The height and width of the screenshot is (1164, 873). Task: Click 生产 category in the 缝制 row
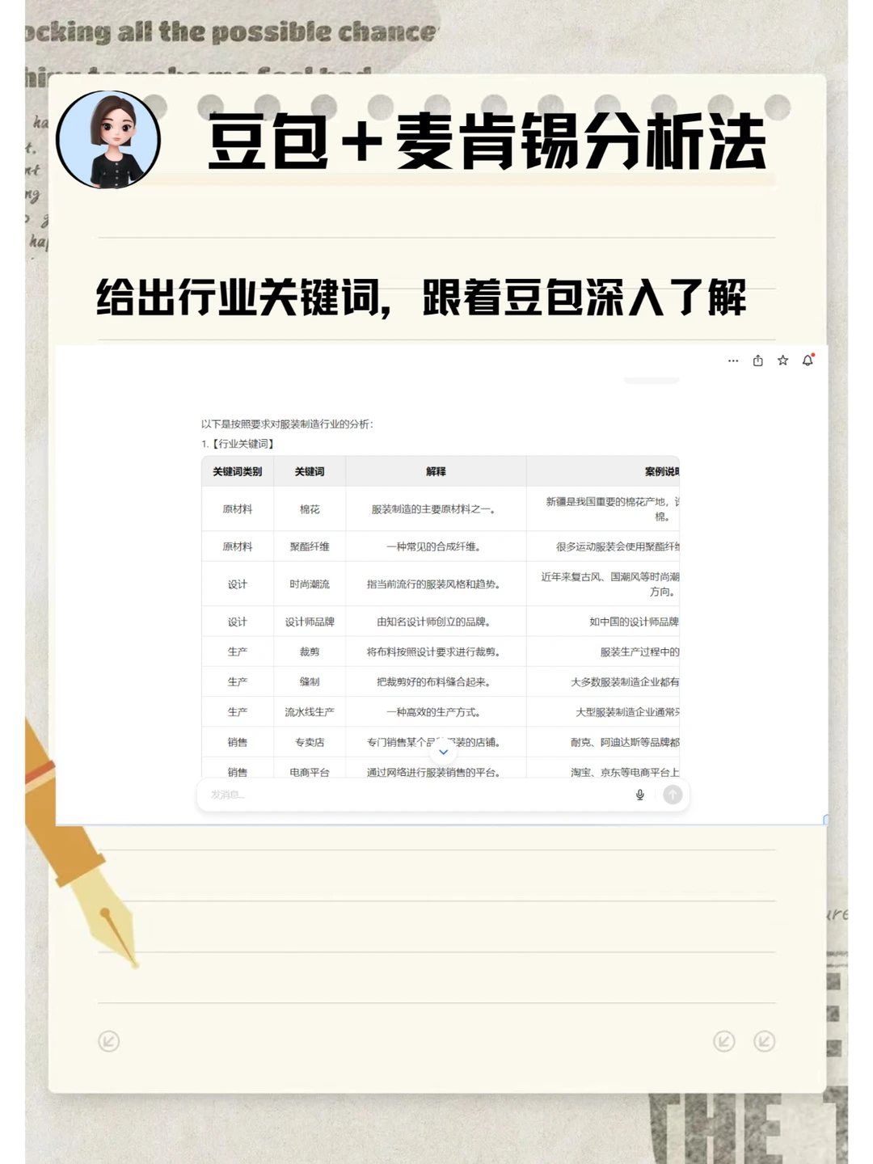tap(238, 682)
